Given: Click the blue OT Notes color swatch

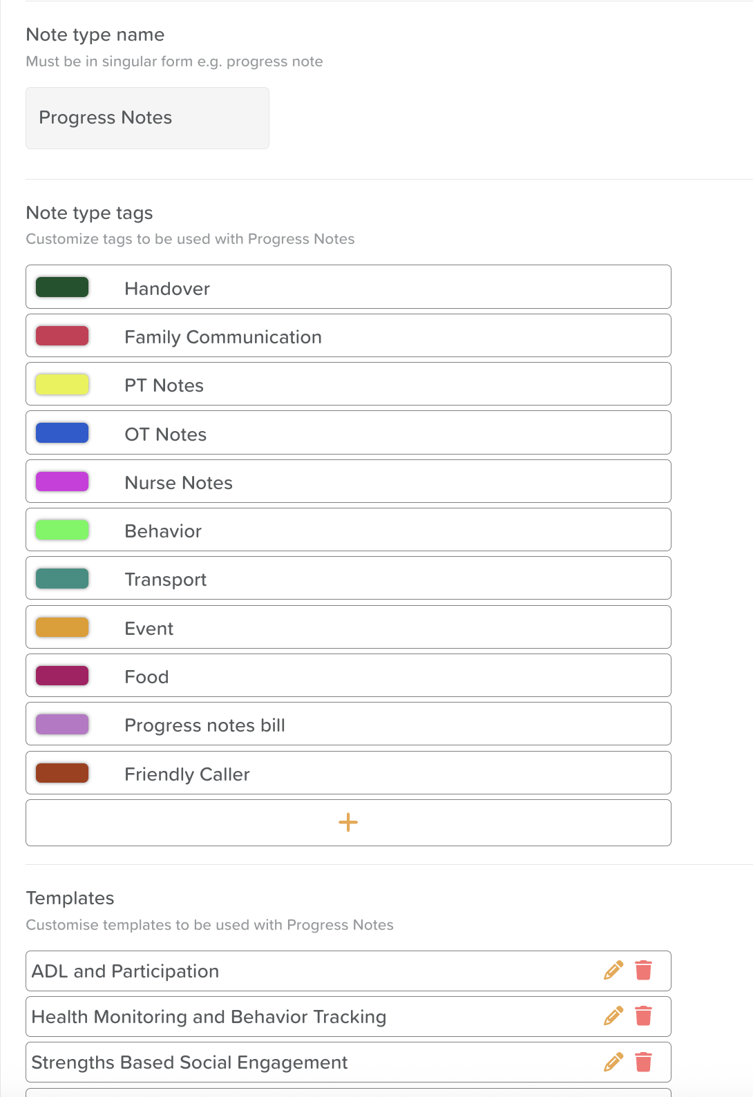Looking at the screenshot, I should tap(62, 433).
